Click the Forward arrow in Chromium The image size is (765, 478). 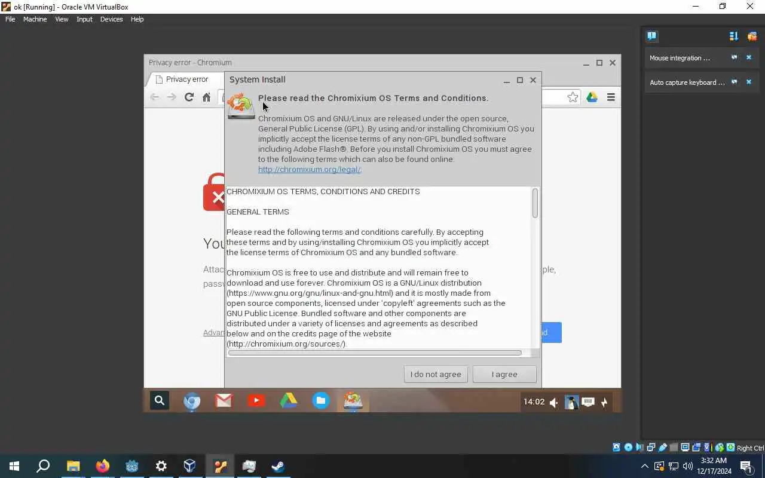coord(172,97)
